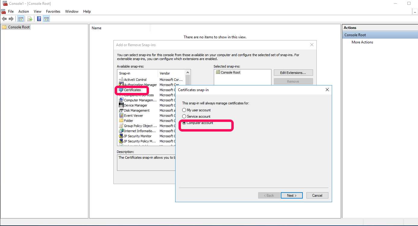418x226 pixels.
Task: Click the Internet Information Services snap-in icon
Action: pyautogui.click(x=121, y=131)
